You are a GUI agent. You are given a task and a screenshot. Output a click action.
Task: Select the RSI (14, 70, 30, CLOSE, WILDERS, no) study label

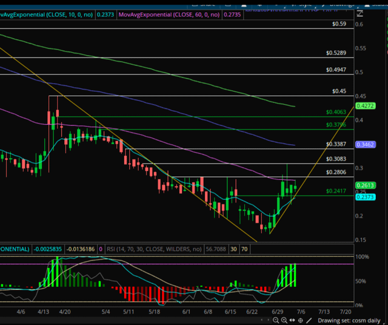[x=154, y=249]
